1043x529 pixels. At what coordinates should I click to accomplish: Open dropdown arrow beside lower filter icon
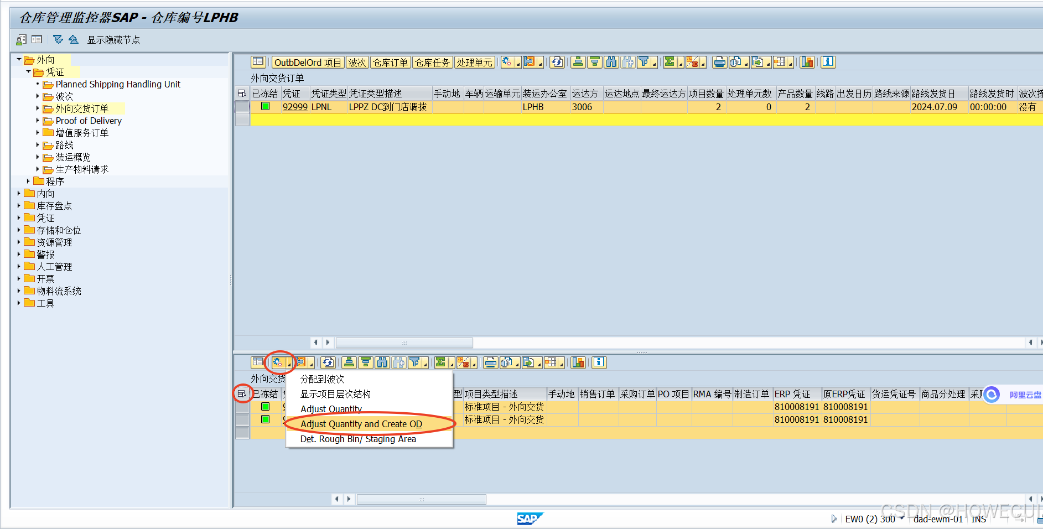(425, 365)
